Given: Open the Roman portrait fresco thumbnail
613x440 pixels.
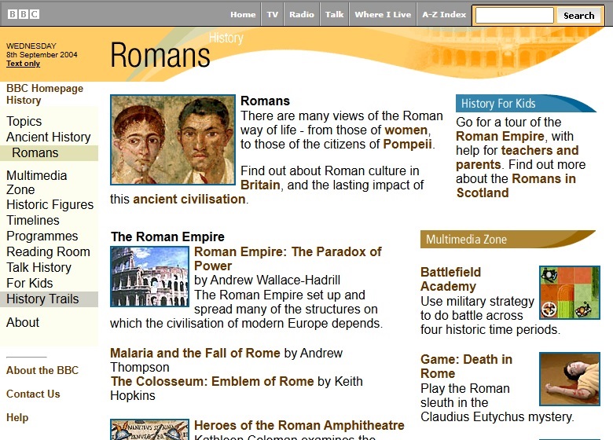Looking at the screenshot, I should pos(173,140).
